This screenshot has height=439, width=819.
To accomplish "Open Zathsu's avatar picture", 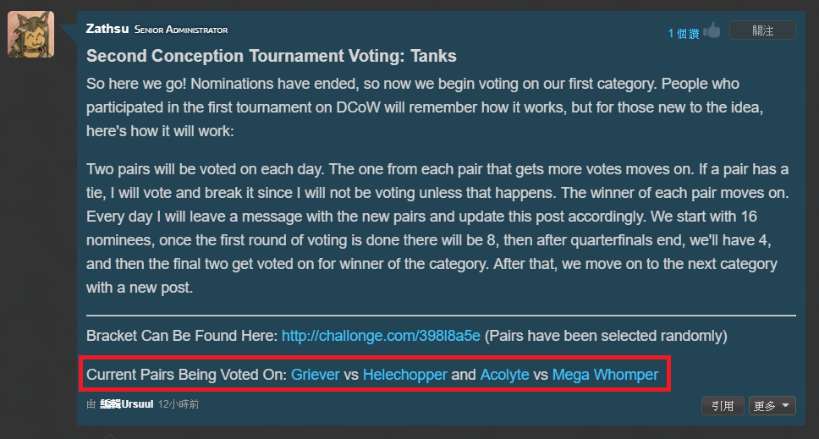I will pyautogui.click(x=31, y=36).
